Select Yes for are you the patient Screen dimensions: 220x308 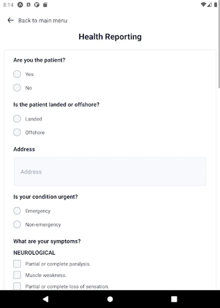pyautogui.click(x=17, y=74)
